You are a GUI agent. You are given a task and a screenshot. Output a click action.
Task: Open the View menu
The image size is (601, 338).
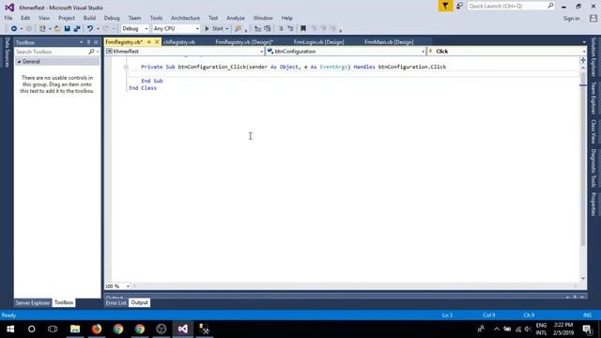(44, 18)
